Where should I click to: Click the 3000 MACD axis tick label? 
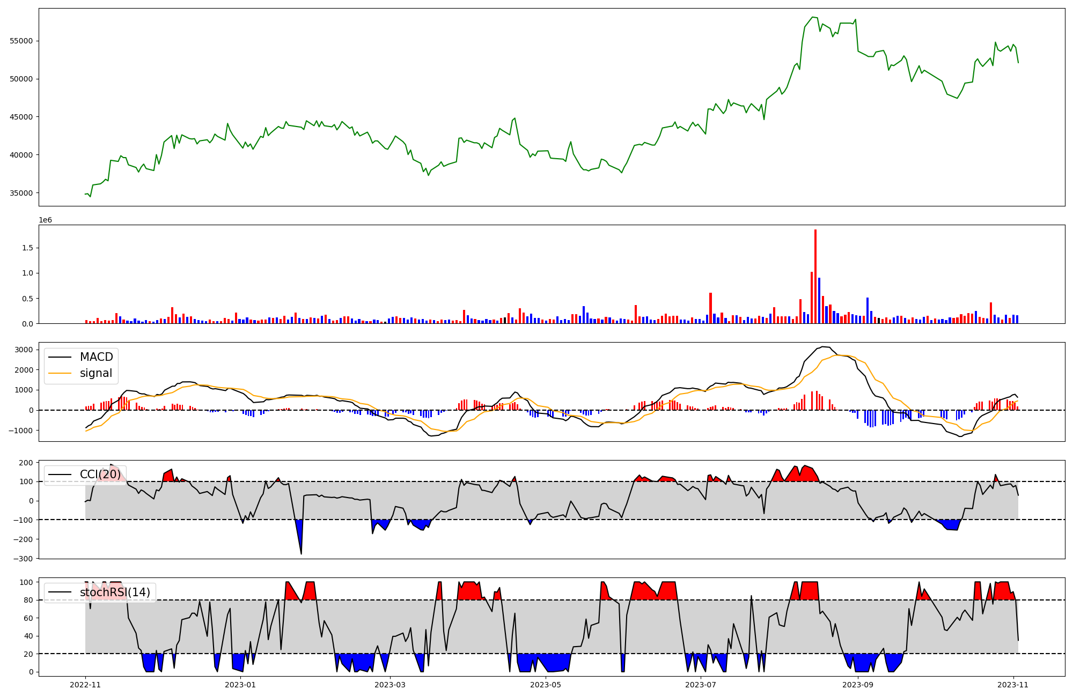pyautogui.click(x=24, y=350)
